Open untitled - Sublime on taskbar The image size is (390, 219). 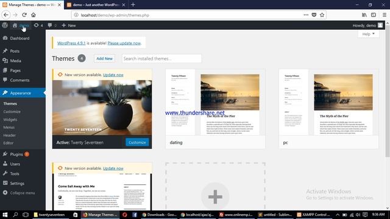click(x=275, y=215)
